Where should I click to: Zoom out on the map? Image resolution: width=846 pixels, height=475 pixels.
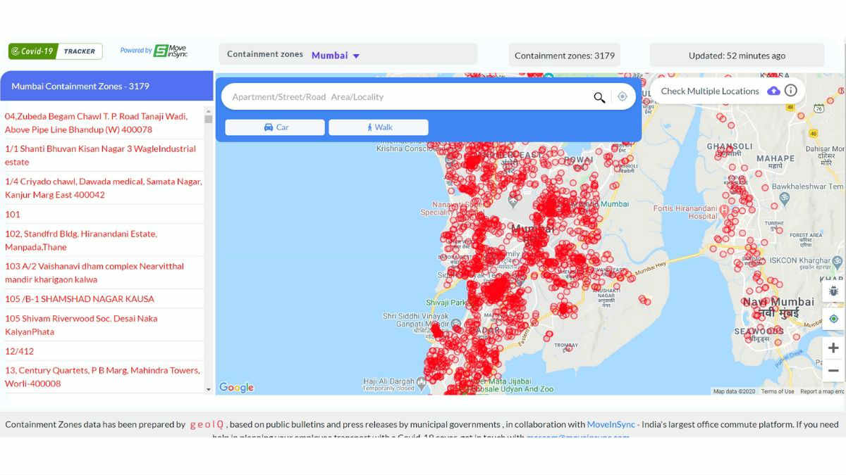833,370
